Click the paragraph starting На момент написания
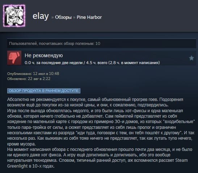Image resolution: width=198 pixels, height=173 pixels. click(100, 157)
